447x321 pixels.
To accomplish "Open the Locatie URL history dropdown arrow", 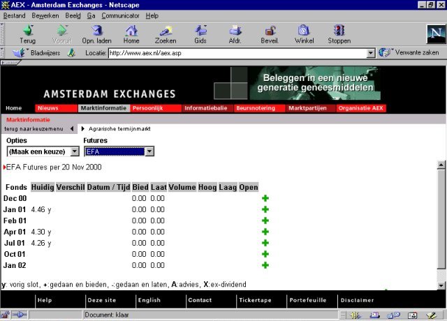I will pyautogui.click(x=370, y=53).
